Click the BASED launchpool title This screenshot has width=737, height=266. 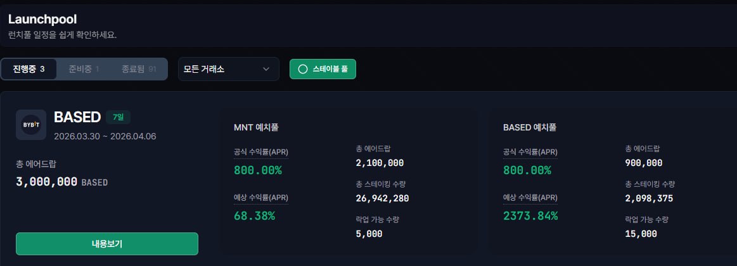pyautogui.click(x=77, y=117)
